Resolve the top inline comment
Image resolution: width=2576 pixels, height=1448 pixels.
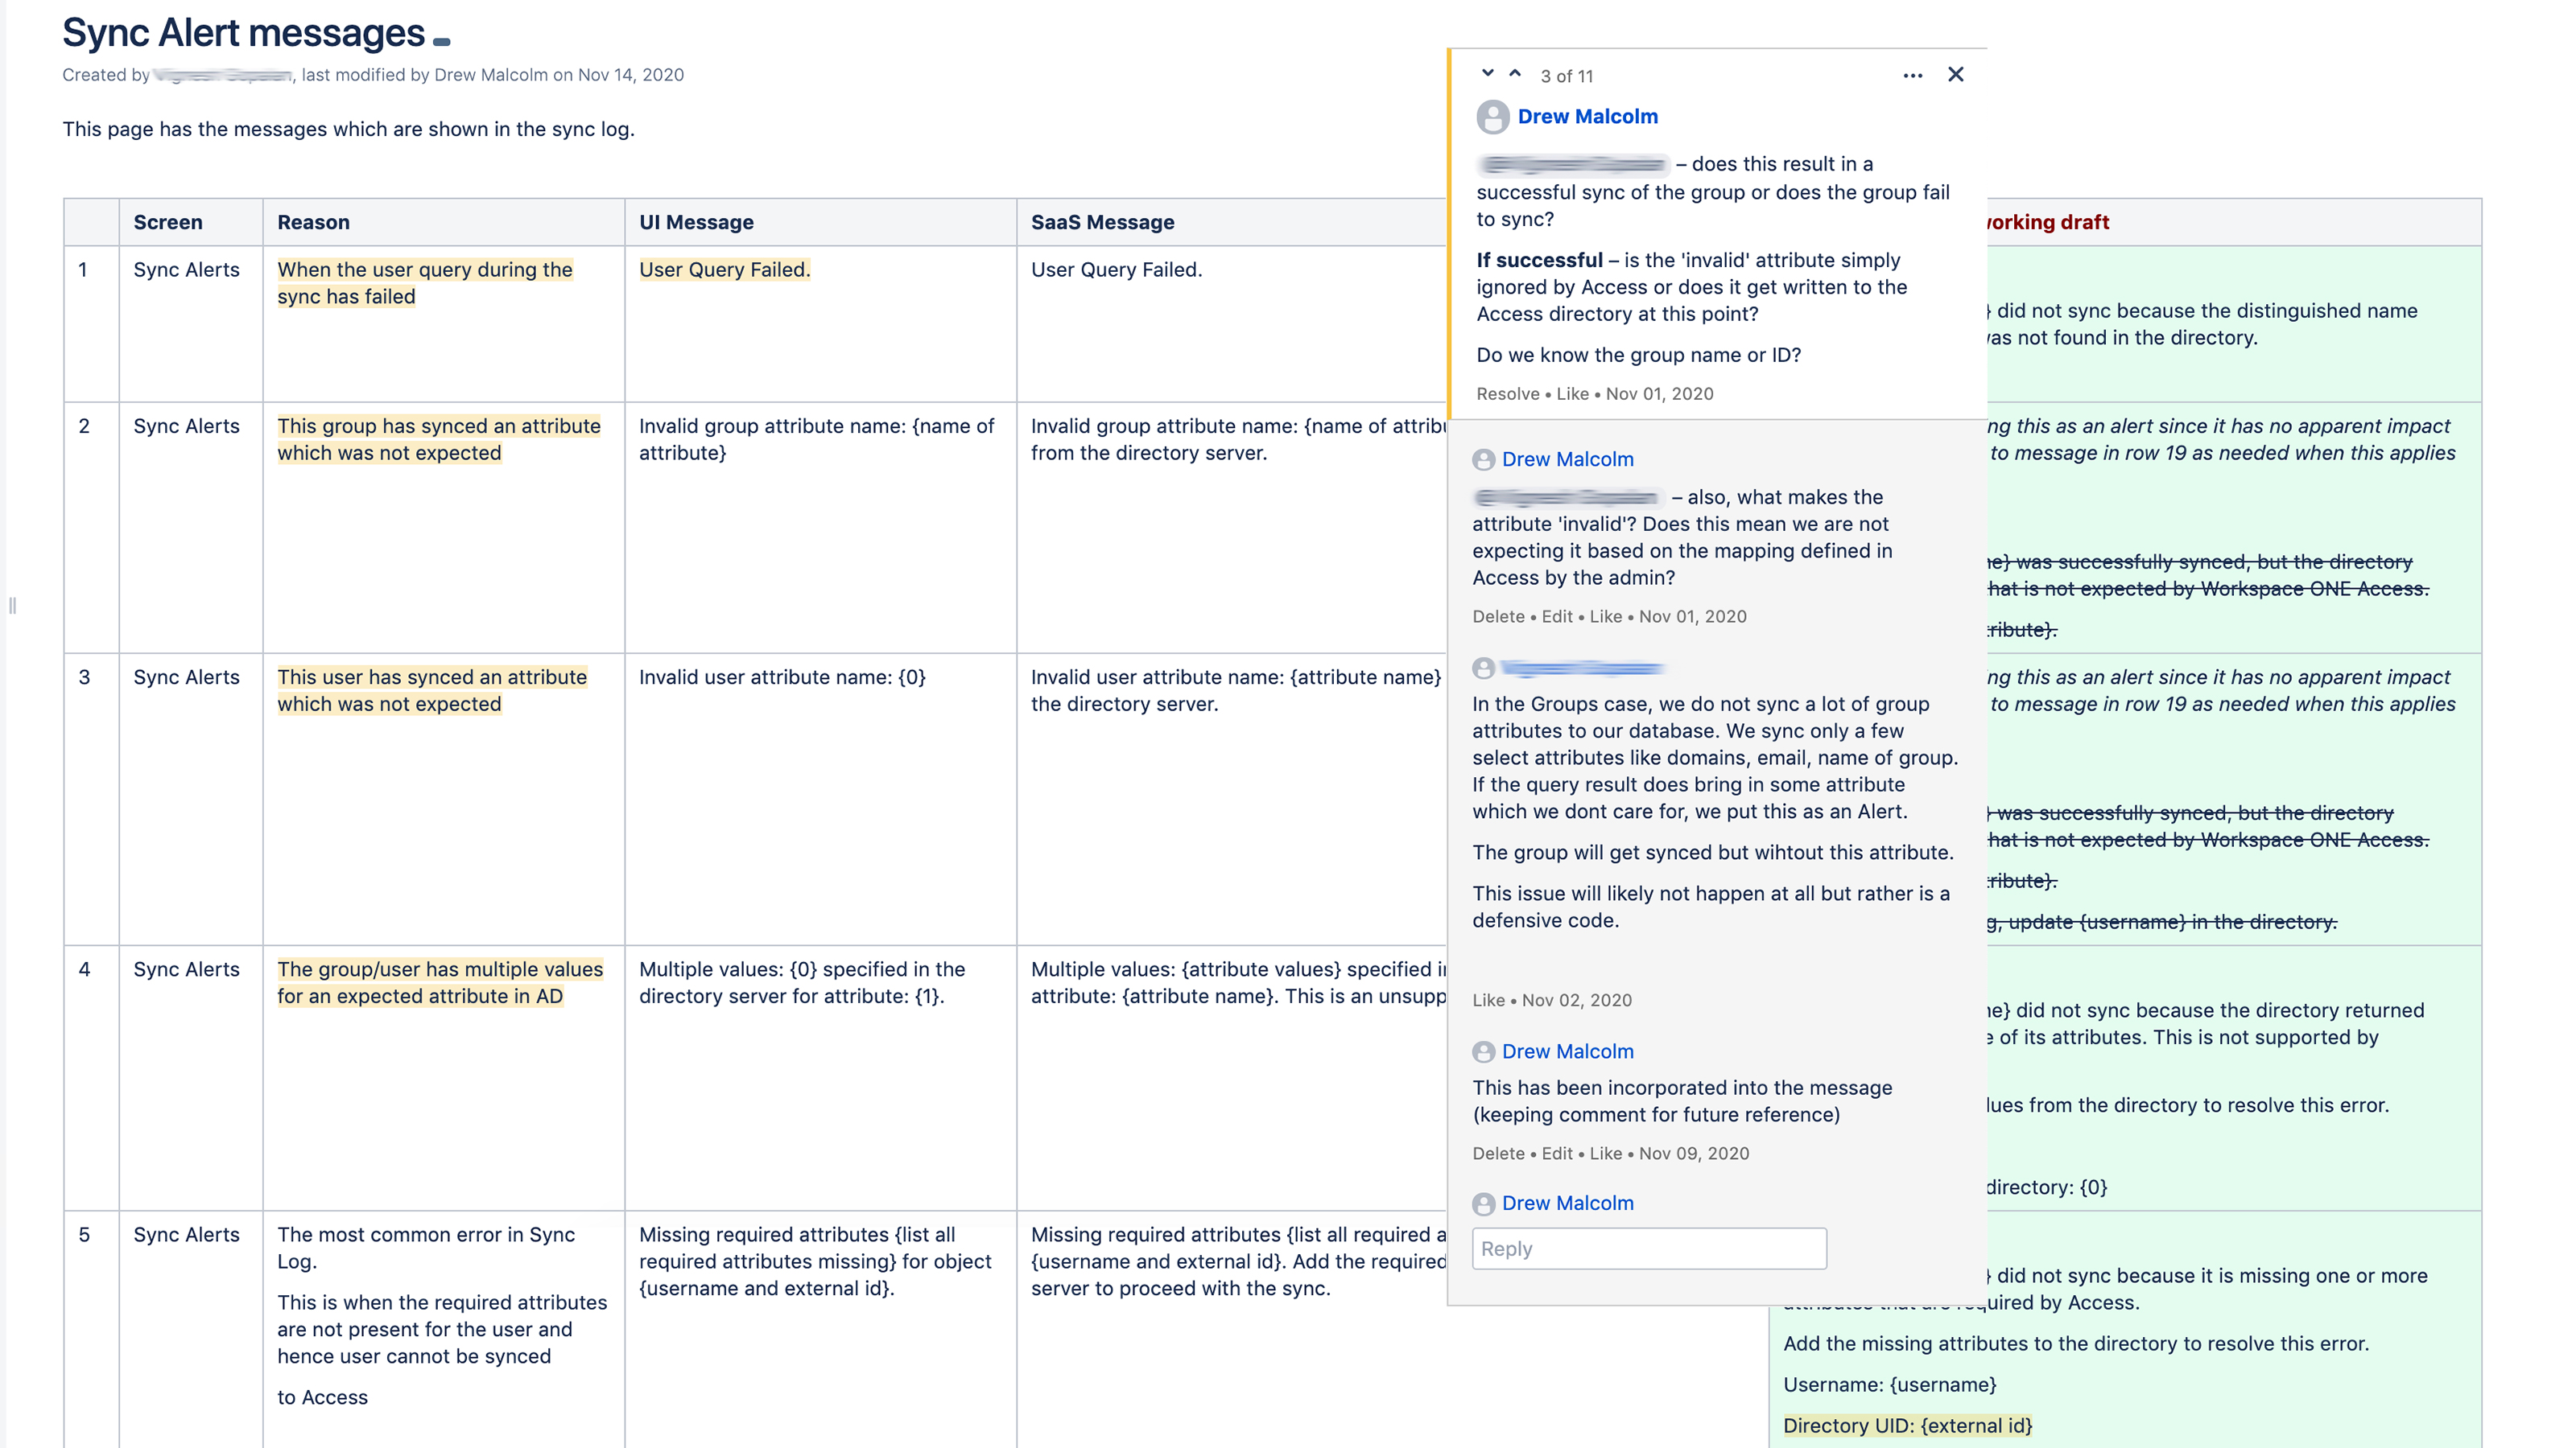tap(1507, 393)
